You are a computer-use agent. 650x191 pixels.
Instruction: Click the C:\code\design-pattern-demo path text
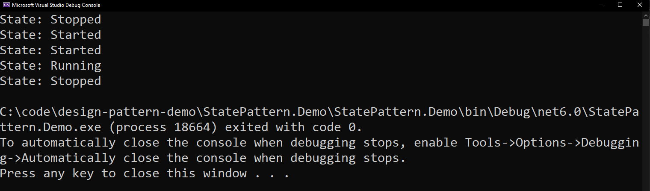pos(98,112)
